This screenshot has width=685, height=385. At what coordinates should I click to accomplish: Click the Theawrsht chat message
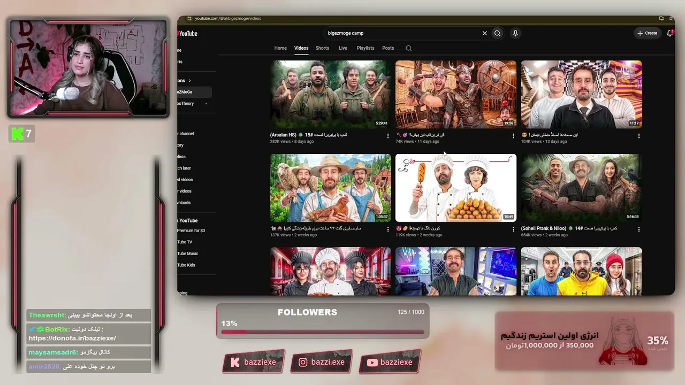point(89,315)
